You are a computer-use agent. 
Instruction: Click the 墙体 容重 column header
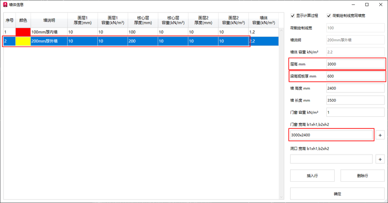point(263,20)
